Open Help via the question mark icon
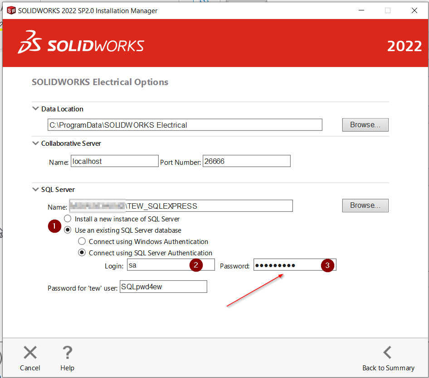This screenshot has height=378, width=429. click(x=67, y=353)
